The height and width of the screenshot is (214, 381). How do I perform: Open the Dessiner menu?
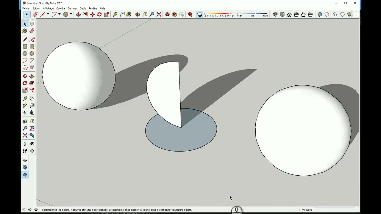click(x=72, y=8)
